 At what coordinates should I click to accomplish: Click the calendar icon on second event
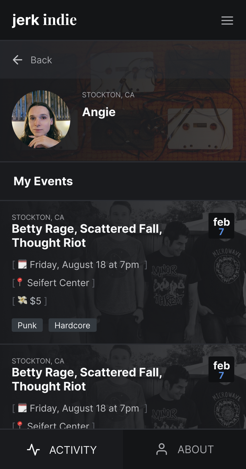coord(23,408)
